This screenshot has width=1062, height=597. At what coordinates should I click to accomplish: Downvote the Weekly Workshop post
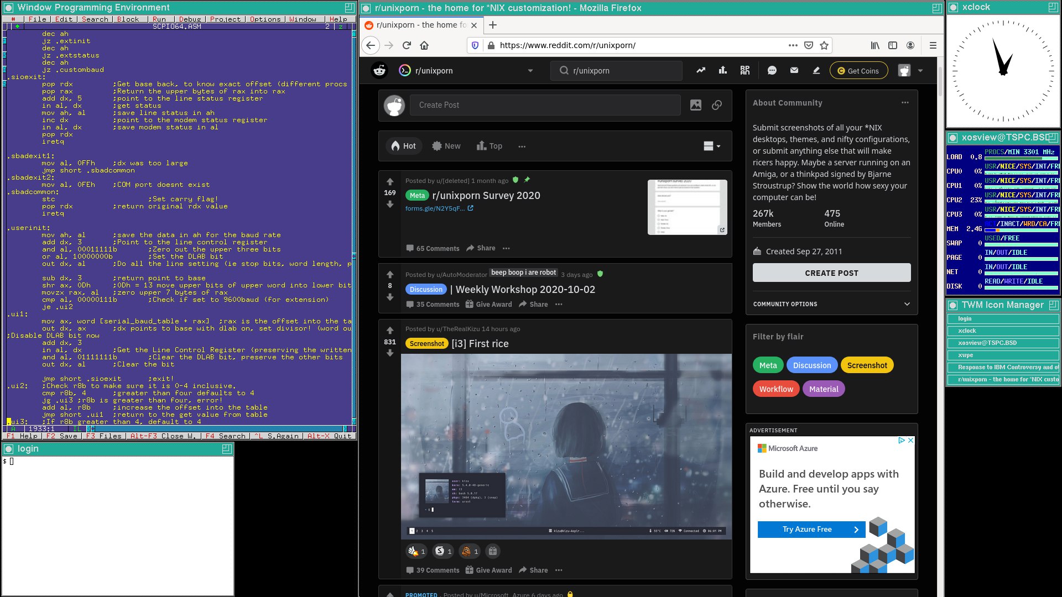[390, 297]
